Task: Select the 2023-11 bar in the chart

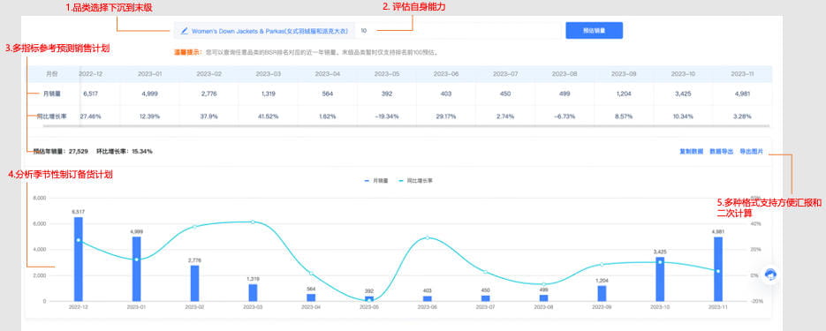Action: pos(718,269)
